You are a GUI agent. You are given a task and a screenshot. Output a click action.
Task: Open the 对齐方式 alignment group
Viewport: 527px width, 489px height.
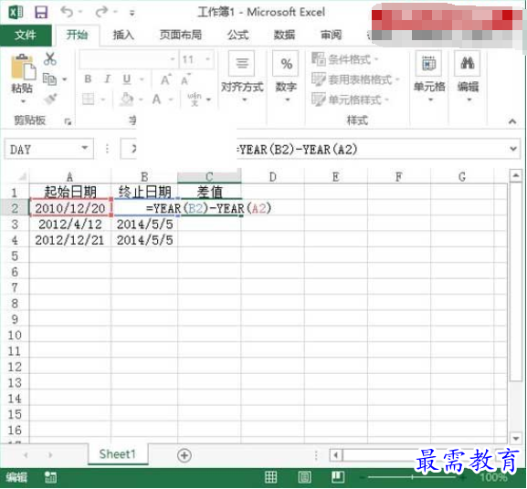242,78
